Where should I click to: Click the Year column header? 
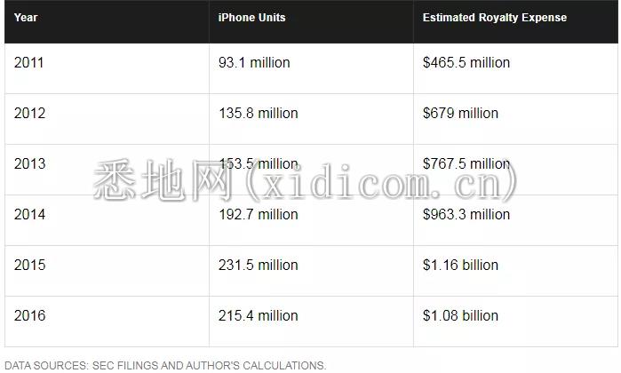[x=107, y=21]
